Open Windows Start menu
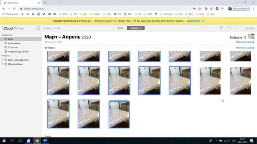Image resolution: width=257 pixels, height=144 pixels. pos(4,140)
